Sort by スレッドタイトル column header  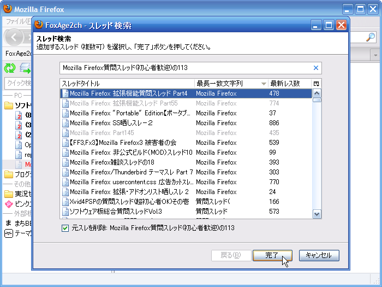pos(127,83)
